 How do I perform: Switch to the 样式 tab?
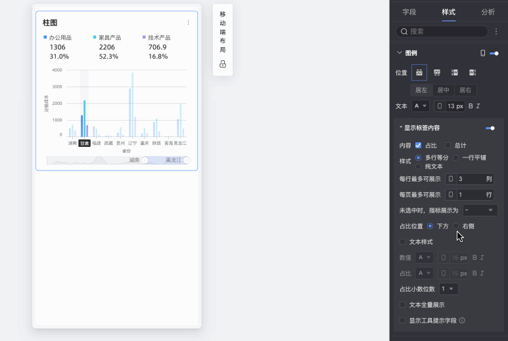tap(448, 12)
